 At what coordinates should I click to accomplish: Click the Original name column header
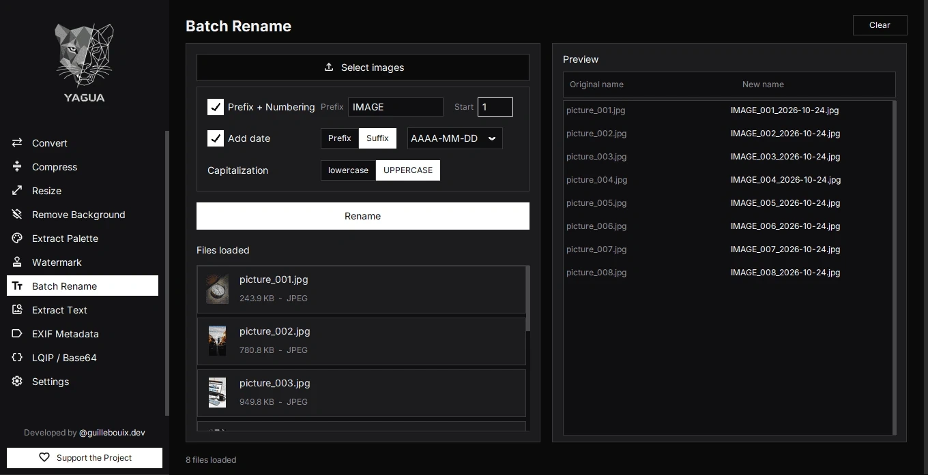(596, 85)
